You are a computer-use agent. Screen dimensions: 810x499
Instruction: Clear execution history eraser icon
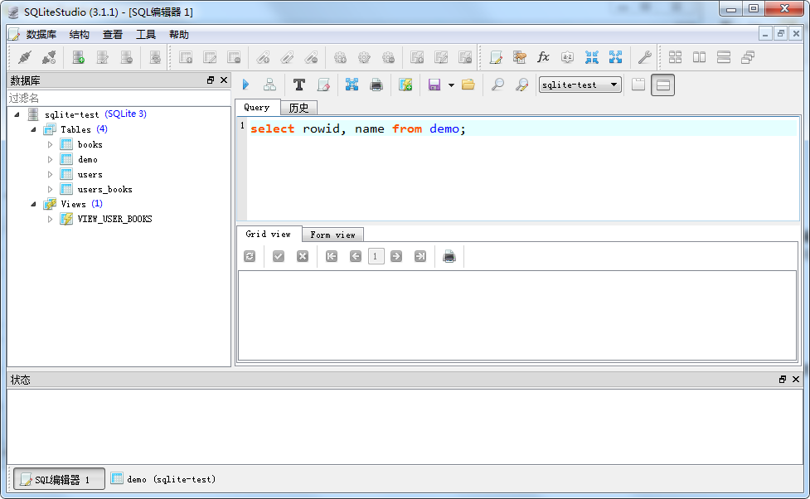323,85
